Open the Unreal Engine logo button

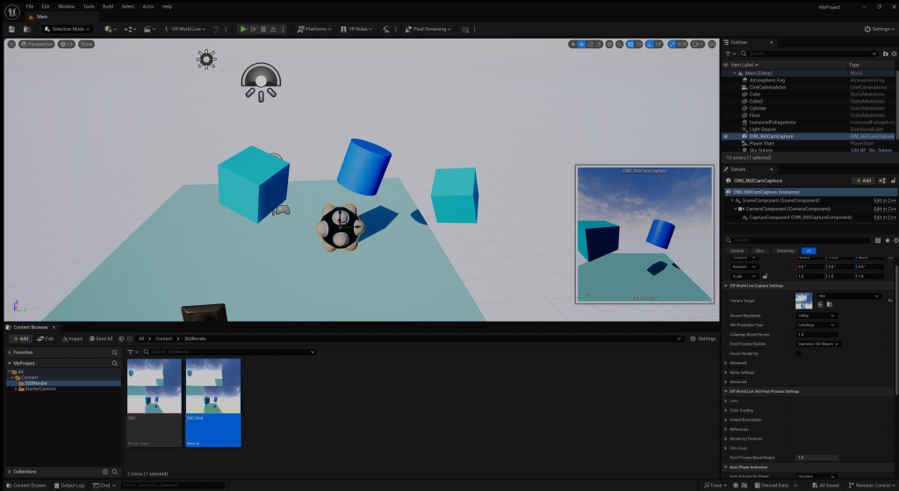[12, 11]
